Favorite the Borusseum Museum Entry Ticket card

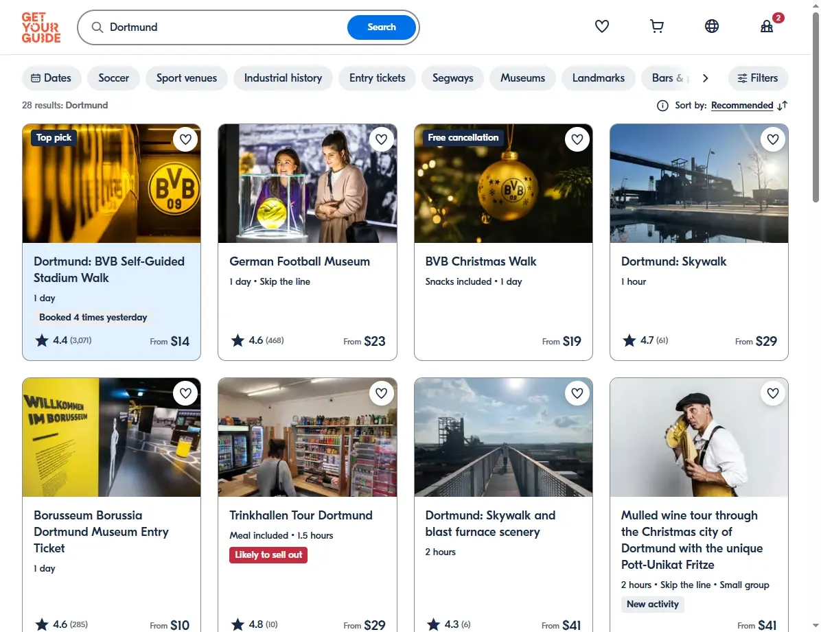pos(185,393)
